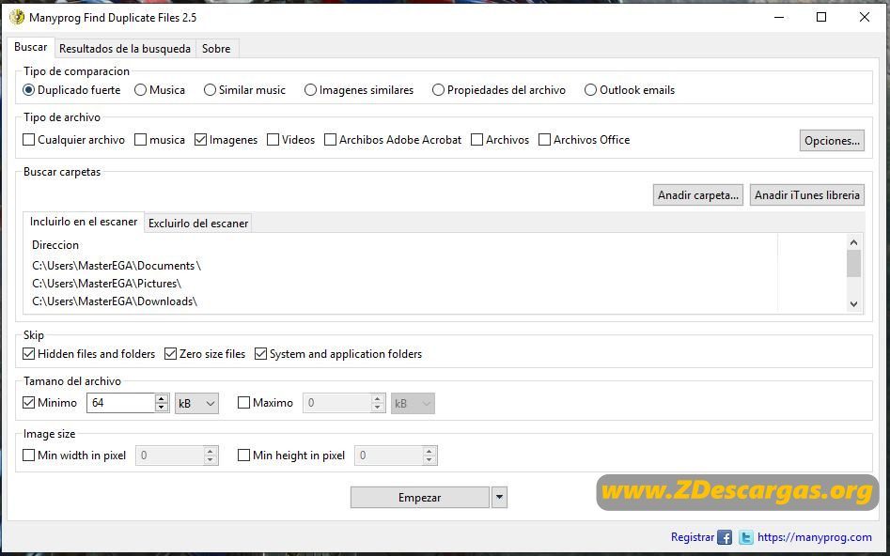This screenshot has height=556, width=890.
Task: Select the Downloads folder path row
Action: click(115, 301)
